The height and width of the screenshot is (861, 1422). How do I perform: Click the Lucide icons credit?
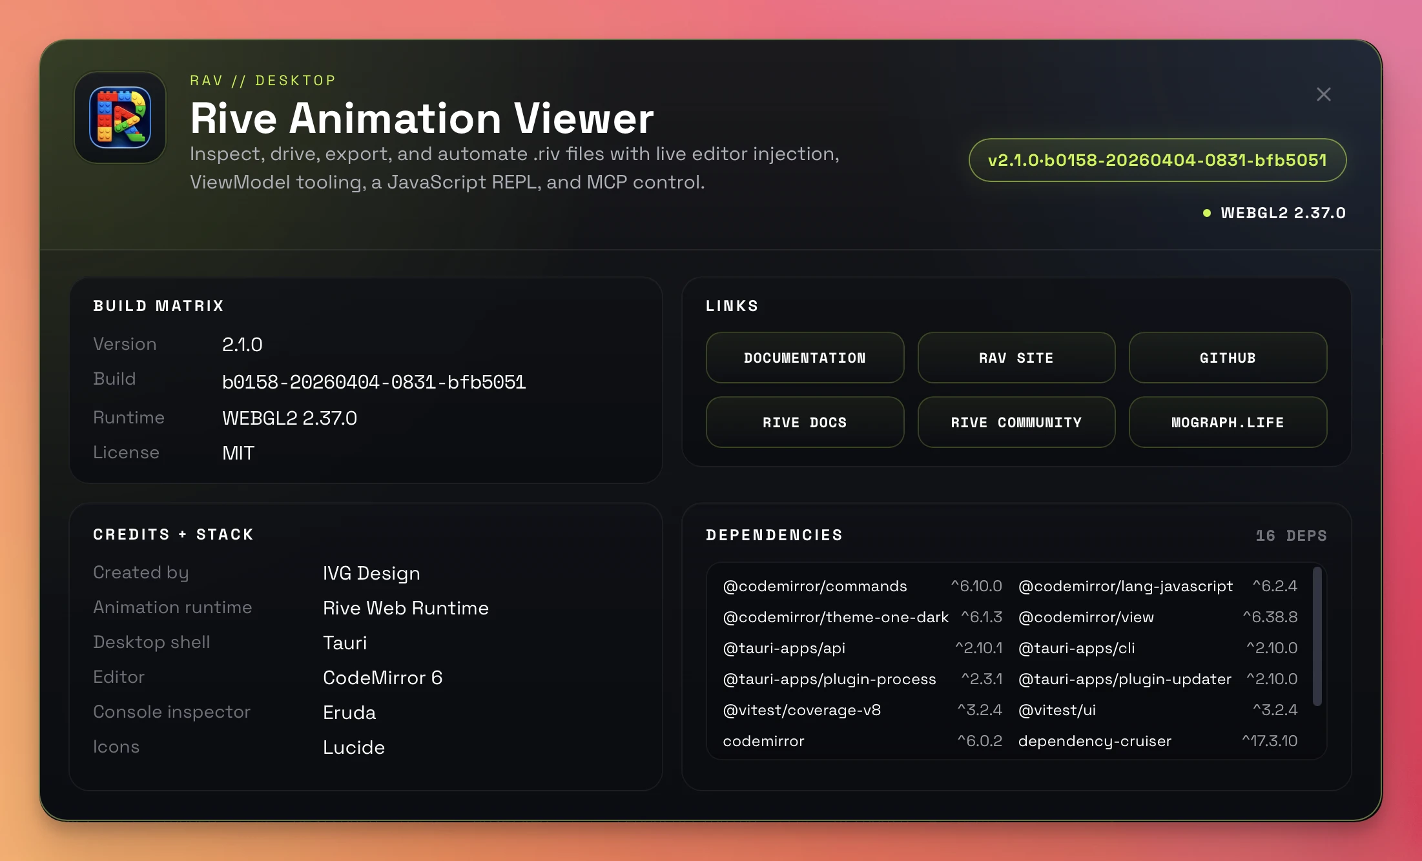click(354, 747)
